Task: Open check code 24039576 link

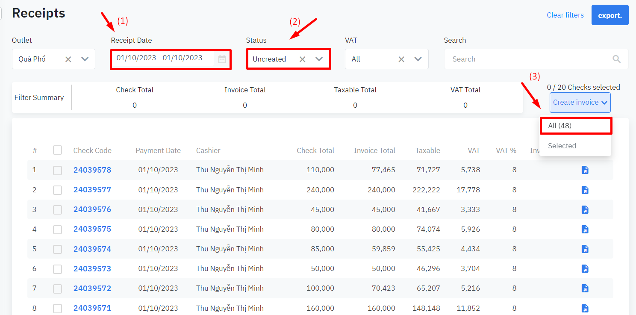Action: [x=92, y=209]
